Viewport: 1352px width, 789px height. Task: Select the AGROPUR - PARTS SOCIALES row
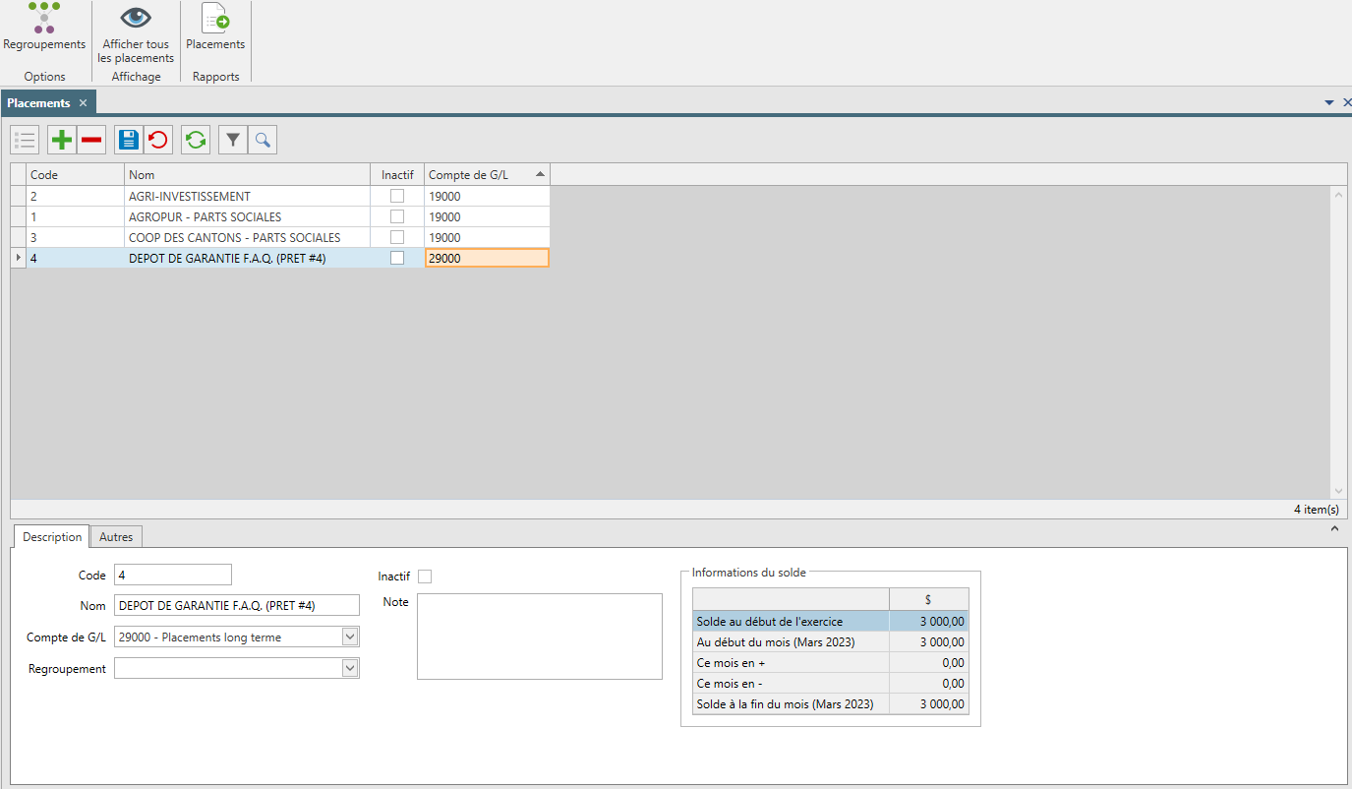point(280,216)
